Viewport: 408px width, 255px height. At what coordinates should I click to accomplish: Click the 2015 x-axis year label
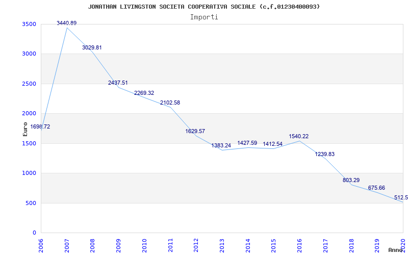coord(274,245)
